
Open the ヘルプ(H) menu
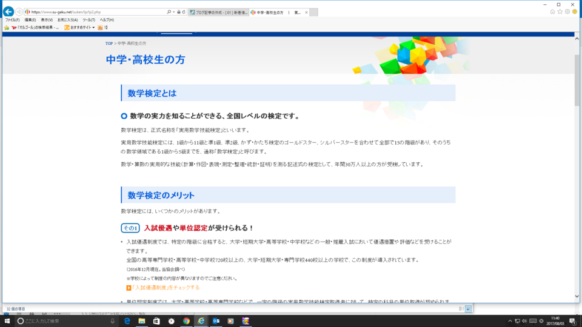(107, 20)
